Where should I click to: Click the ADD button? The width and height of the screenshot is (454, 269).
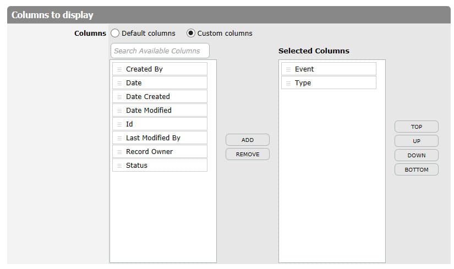pos(248,140)
